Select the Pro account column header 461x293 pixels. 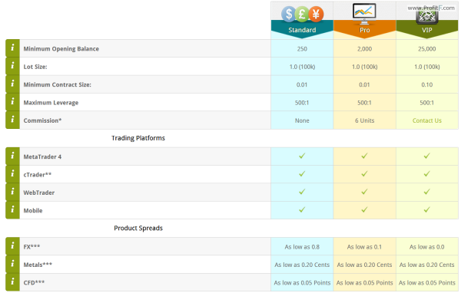click(x=364, y=30)
